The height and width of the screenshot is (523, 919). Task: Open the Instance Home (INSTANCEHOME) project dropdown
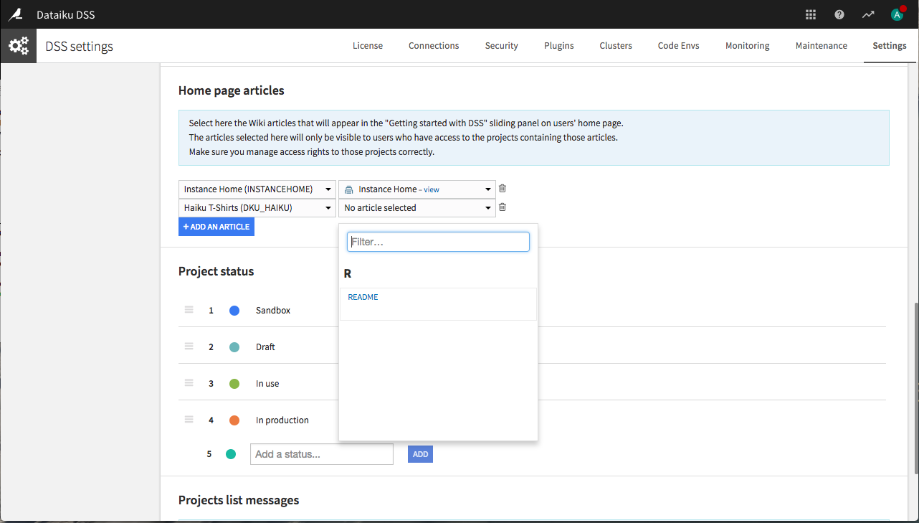pos(257,189)
